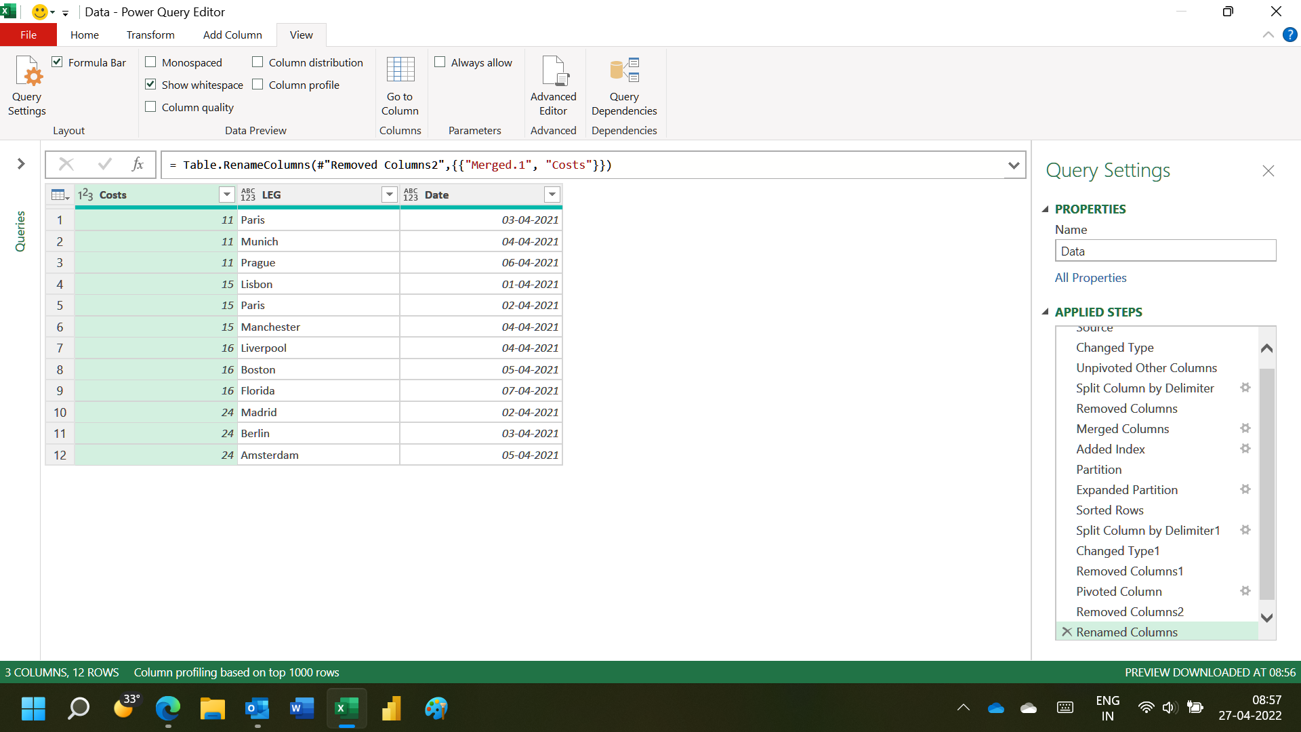Click Costs column data type icon

85,195
